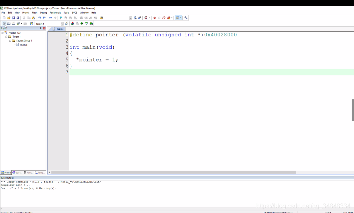Click the Cut scissors icon

tap(24, 18)
